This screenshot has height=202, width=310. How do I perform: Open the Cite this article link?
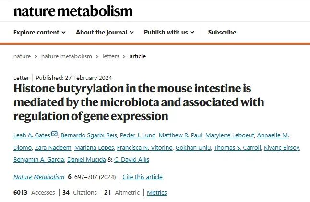coord(143,177)
